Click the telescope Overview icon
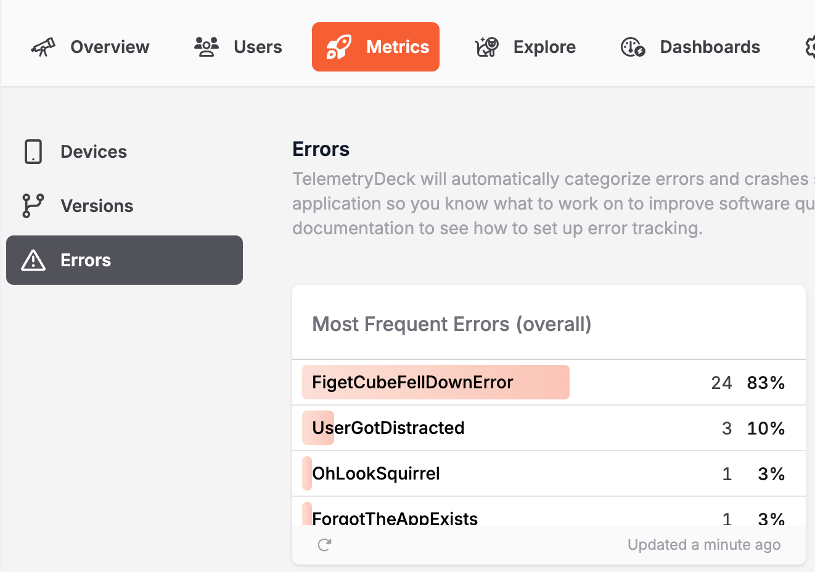 pyautogui.click(x=43, y=47)
